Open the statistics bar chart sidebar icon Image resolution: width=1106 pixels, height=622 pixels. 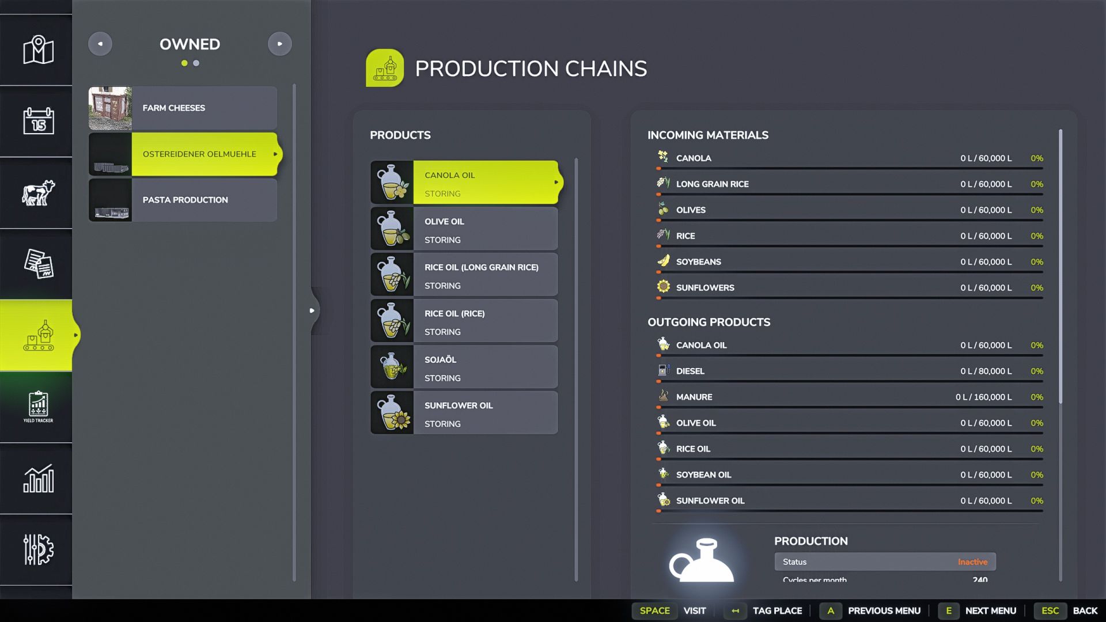38,478
